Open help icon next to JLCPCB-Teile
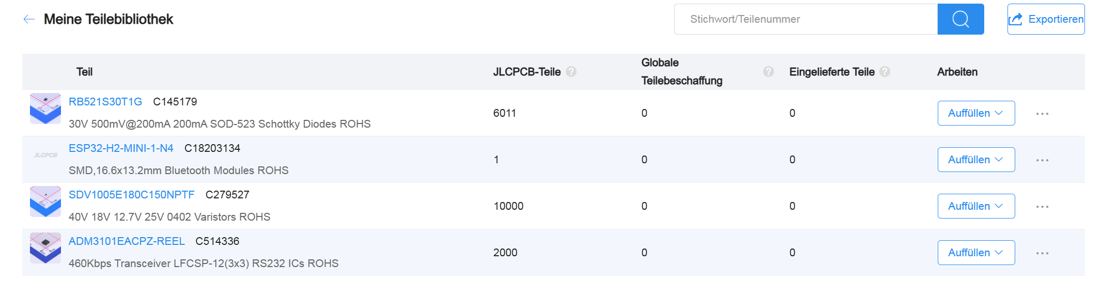 [571, 72]
